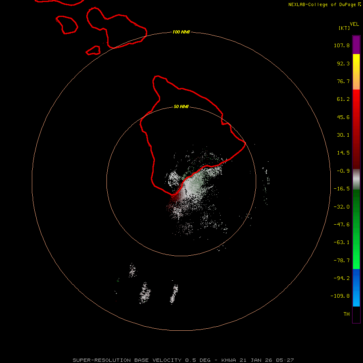Image resolution: width=363 pixels, height=363 pixels.
Task: Click the -32.0 velocity scale value
Action: point(342,207)
